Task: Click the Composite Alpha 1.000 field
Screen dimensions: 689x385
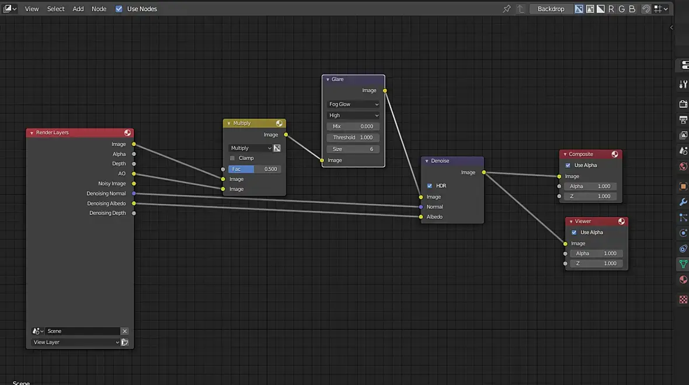Action: point(590,186)
